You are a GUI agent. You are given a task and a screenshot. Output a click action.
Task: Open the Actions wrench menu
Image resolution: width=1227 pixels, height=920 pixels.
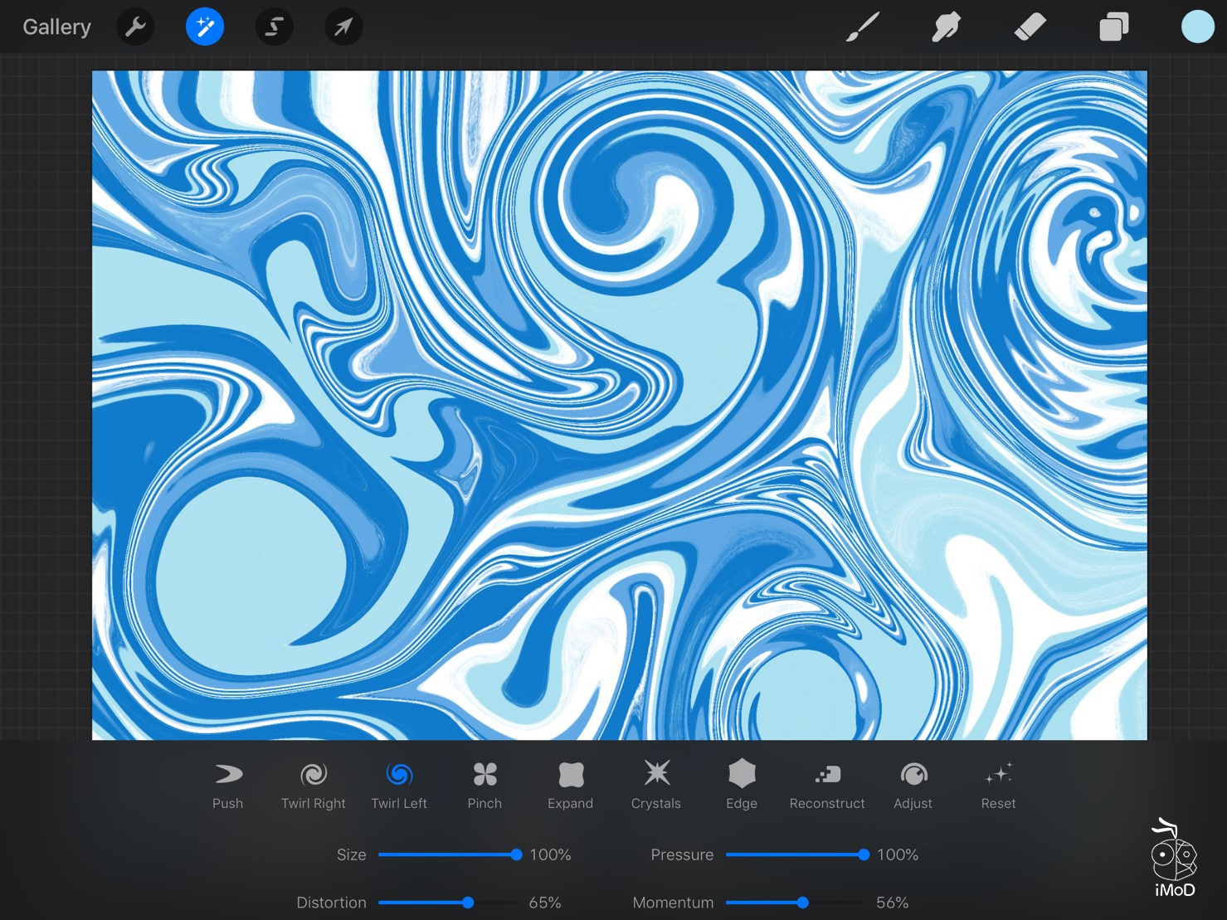pos(135,27)
